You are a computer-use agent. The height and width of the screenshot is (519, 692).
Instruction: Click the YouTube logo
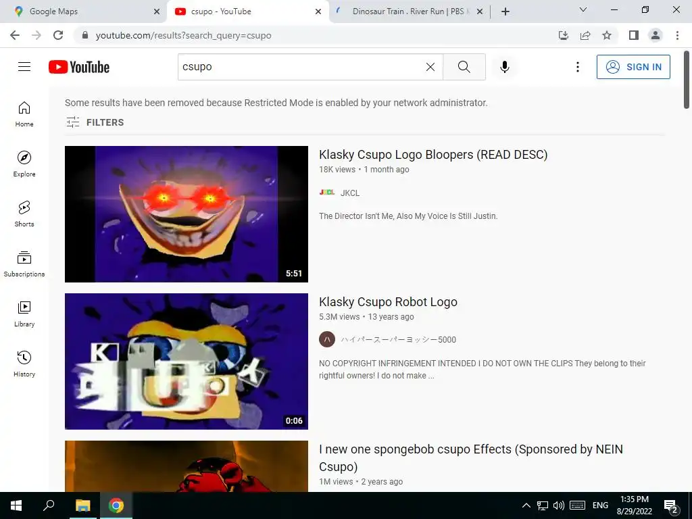[x=79, y=67]
